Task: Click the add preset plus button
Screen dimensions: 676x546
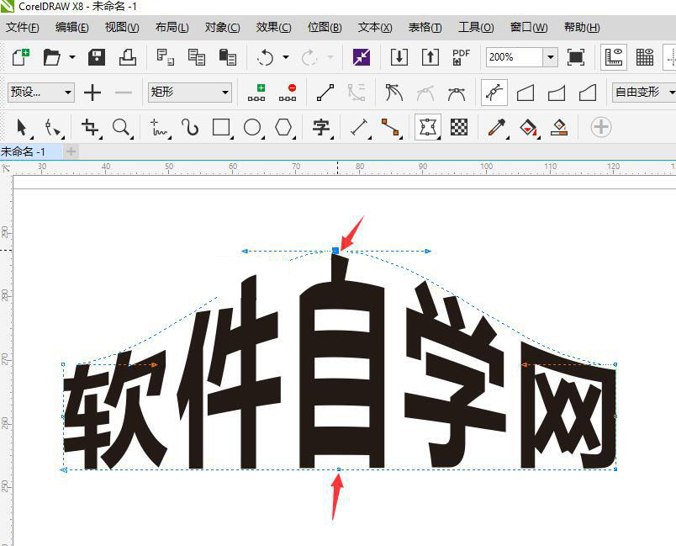Action: (x=92, y=92)
